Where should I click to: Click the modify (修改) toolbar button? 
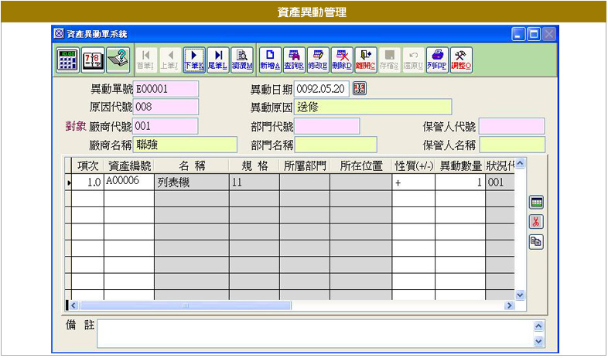click(x=317, y=60)
